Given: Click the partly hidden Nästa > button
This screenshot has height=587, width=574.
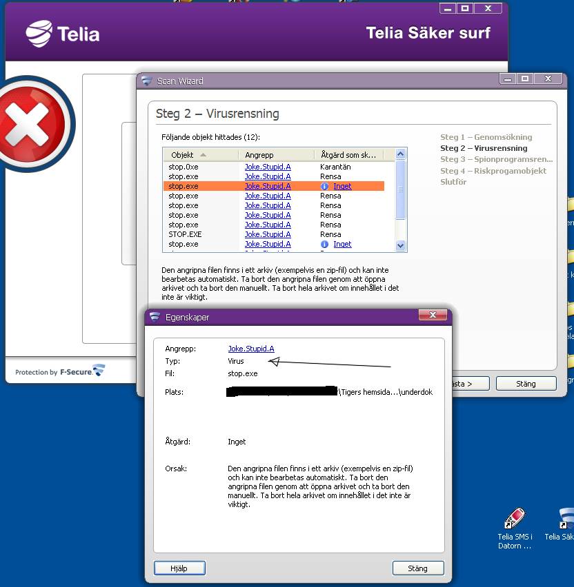Looking at the screenshot, I should coord(471,384).
